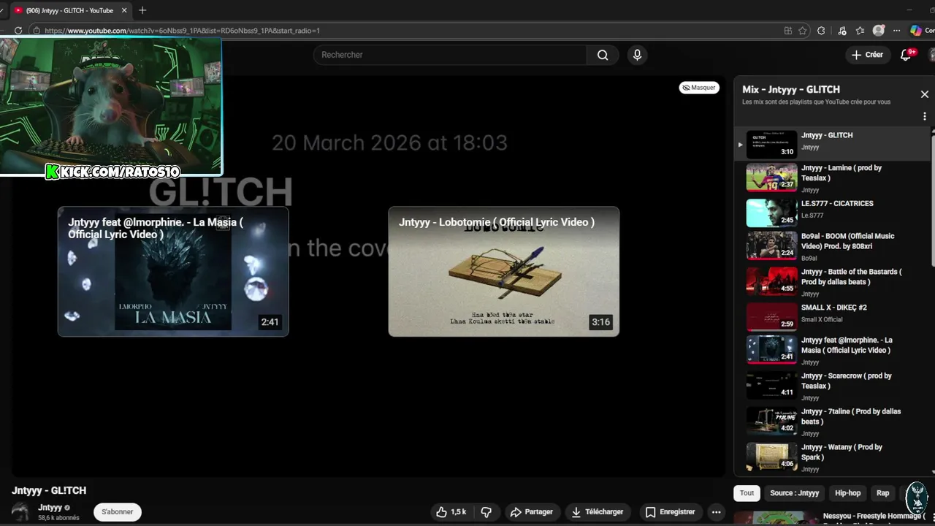Image resolution: width=935 pixels, height=526 pixels.
Task: Open the mix playlist options menu
Action: coord(924,116)
